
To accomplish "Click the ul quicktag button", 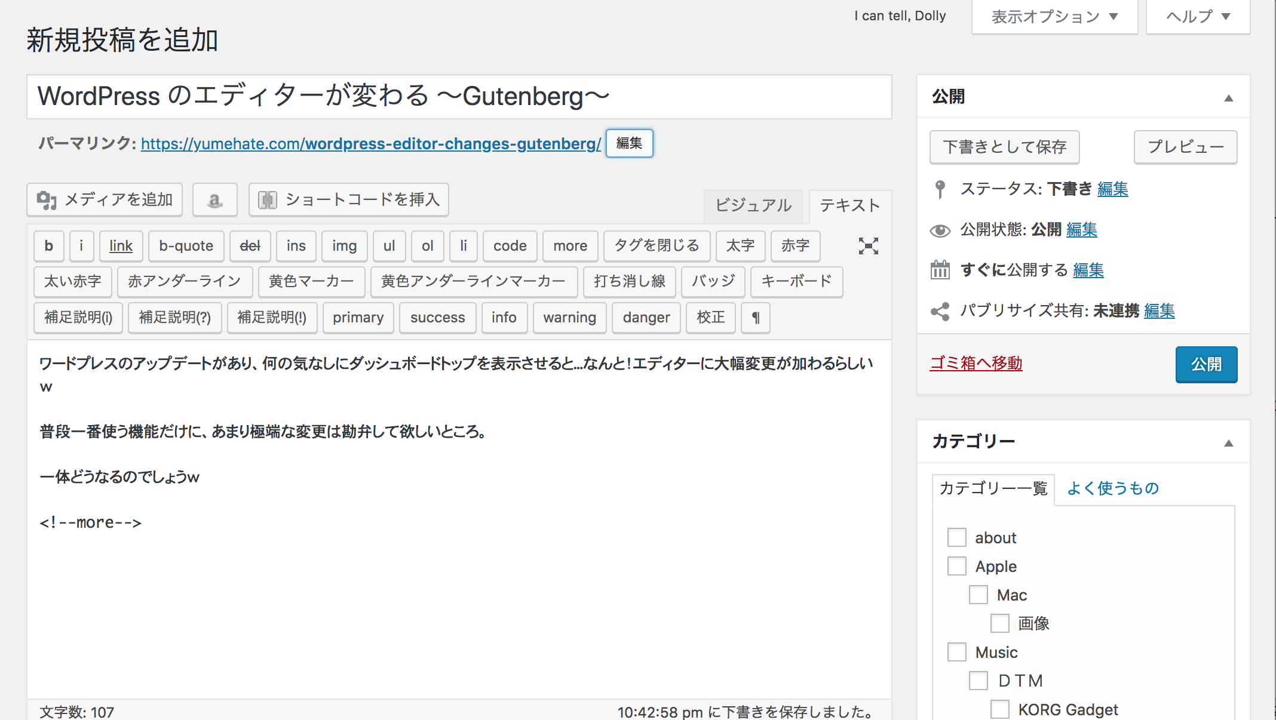I will pyautogui.click(x=389, y=246).
